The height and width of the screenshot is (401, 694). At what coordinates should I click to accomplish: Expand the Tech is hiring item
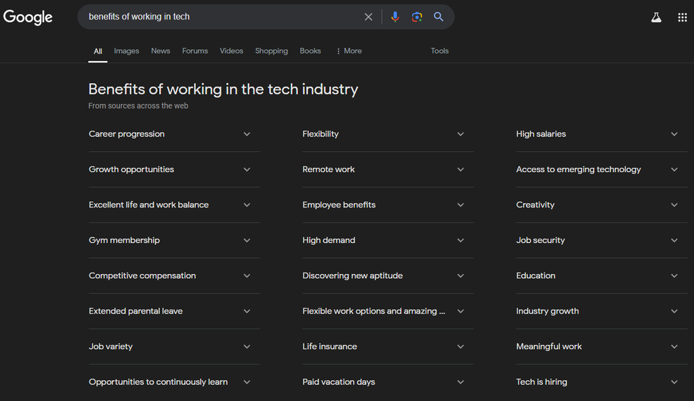point(674,382)
